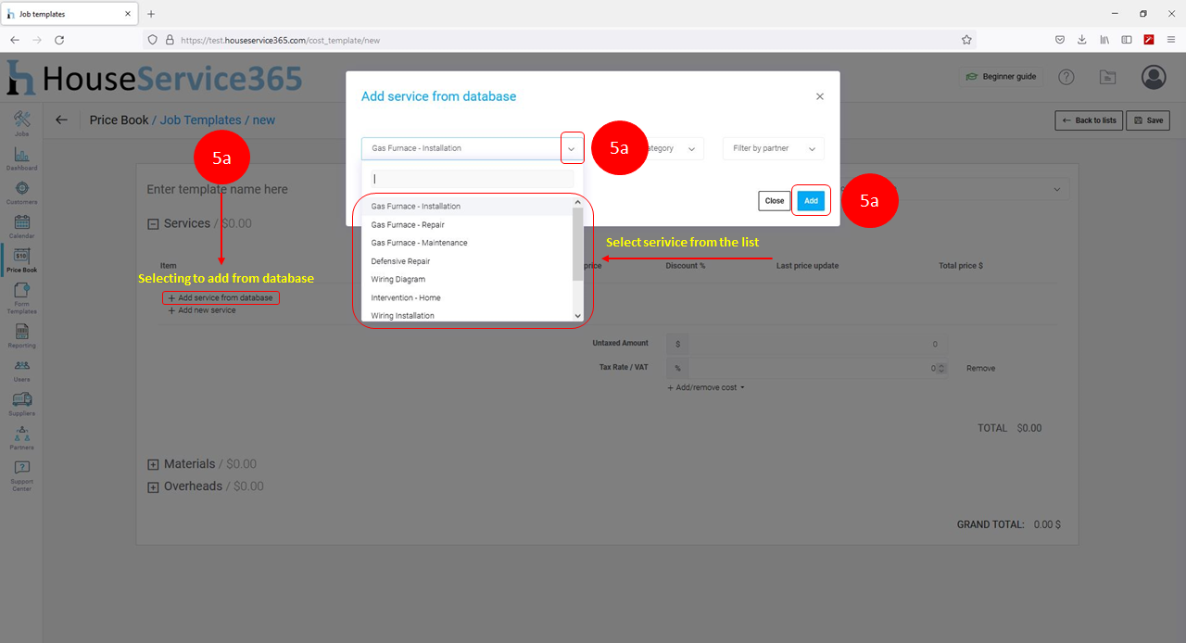
Task: Click Remove next to Tax Rate
Action: [980, 368]
